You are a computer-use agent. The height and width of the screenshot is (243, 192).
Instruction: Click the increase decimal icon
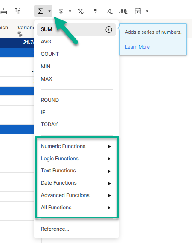[x=123, y=11]
